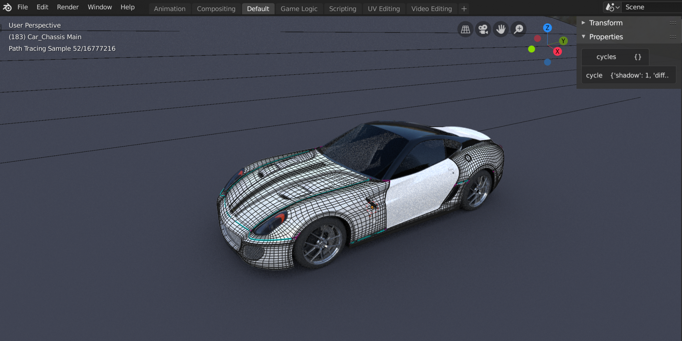Add a new workspace with the plus button
The width and height of the screenshot is (682, 341).
pyautogui.click(x=464, y=9)
